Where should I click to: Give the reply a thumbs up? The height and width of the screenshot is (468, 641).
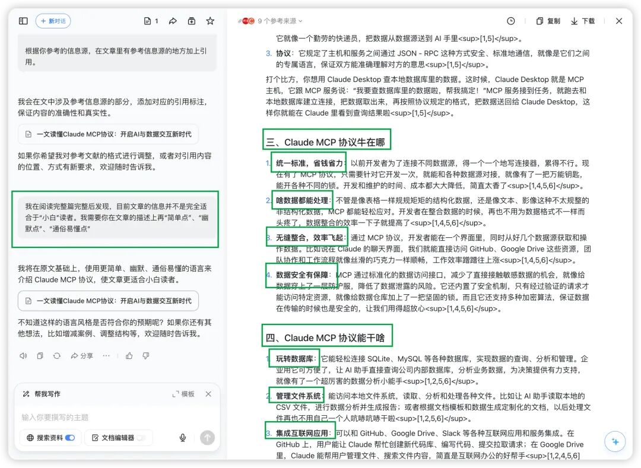coord(129,356)
